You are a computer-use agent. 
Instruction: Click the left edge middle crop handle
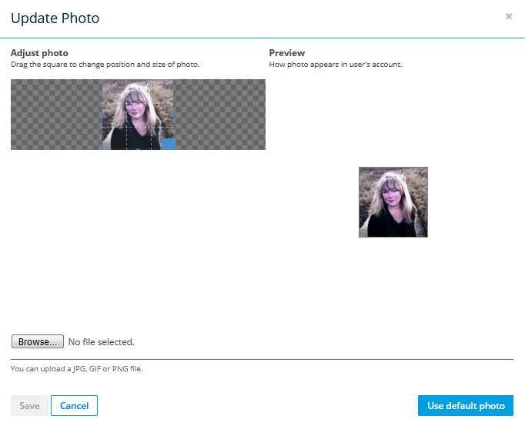102,115
